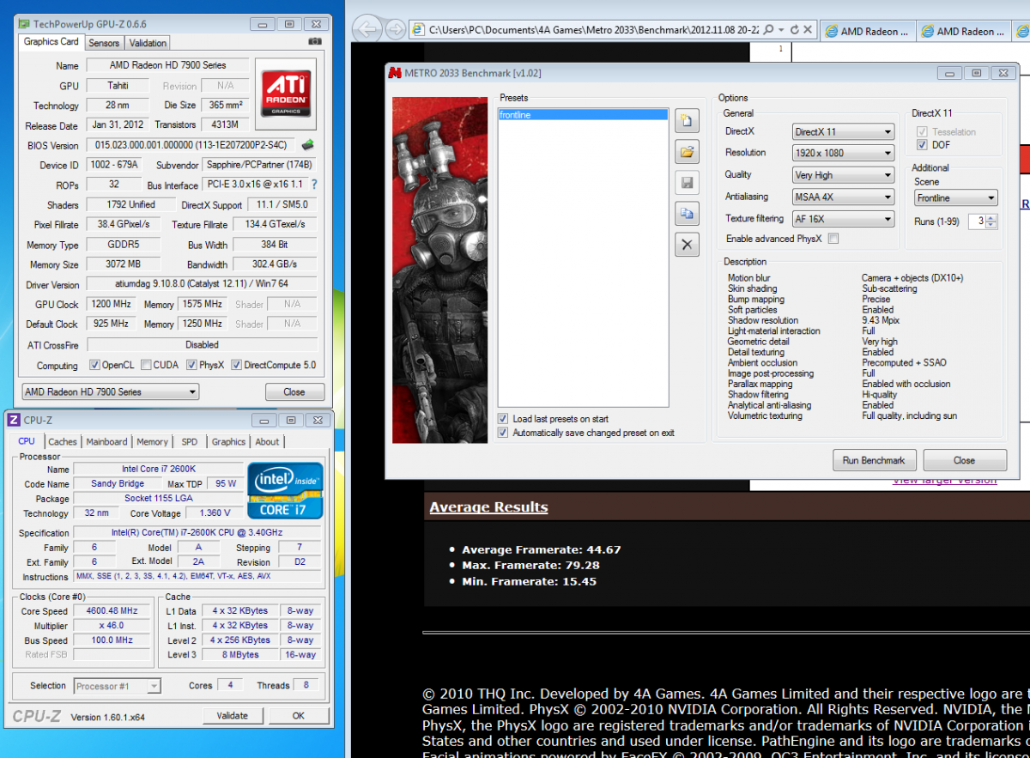Delete the selected preset with X icon
The width and height of the screenshot is (1030, 758).
click(x=686, y=245)
